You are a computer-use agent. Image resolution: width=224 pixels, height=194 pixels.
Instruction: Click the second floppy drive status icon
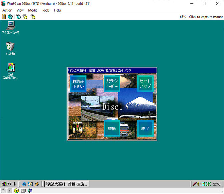(x=10, y=191)
